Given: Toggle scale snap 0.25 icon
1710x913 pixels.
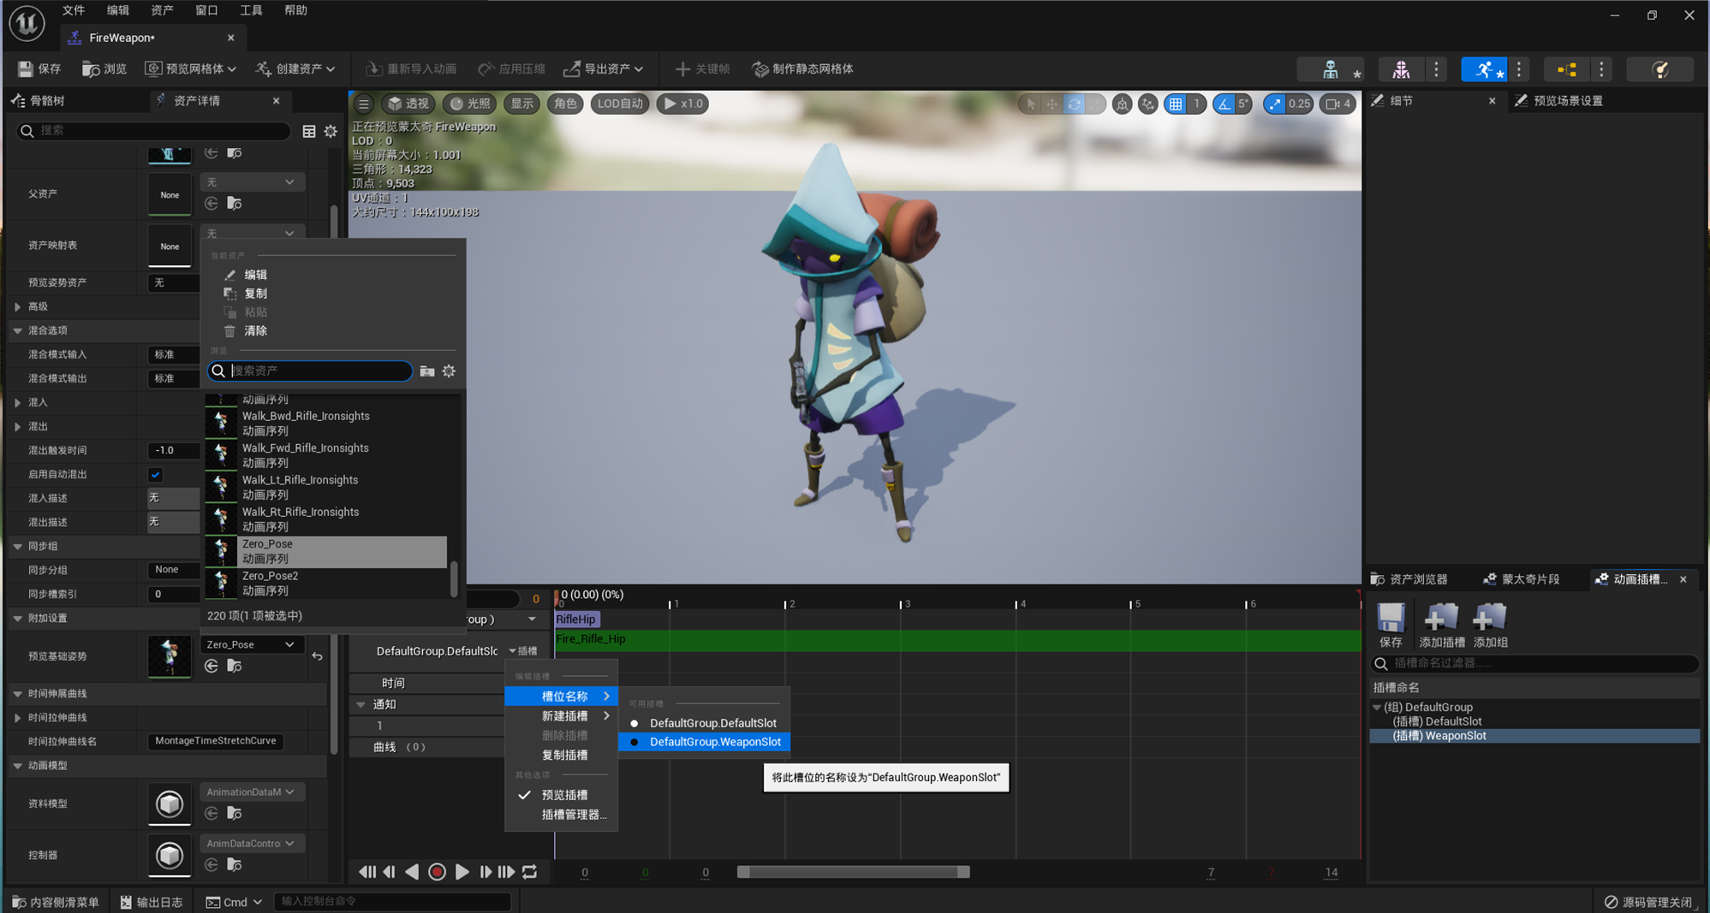Looking at the screenshot, I should [1276, 104].
